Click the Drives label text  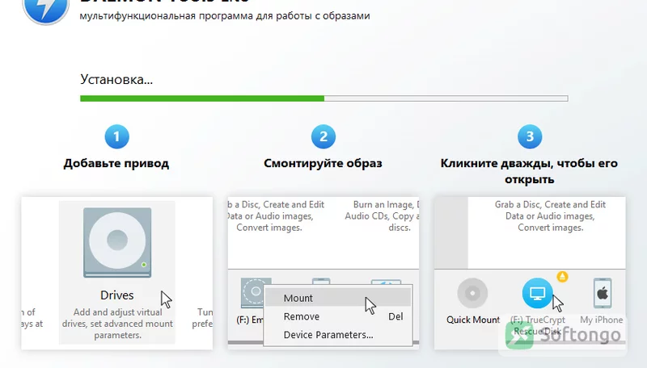[x=116, y=295]
